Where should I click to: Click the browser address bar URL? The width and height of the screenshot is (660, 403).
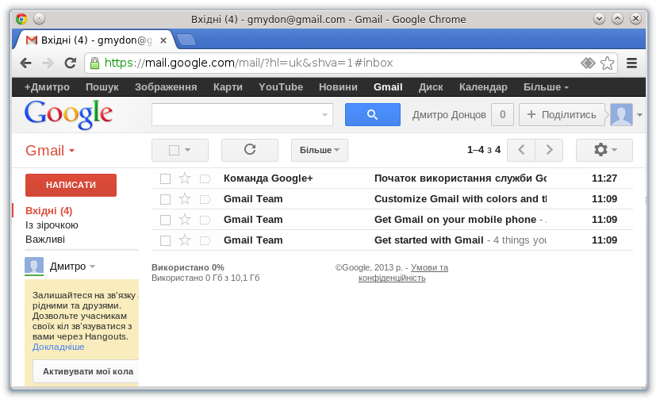click(248, 63)
